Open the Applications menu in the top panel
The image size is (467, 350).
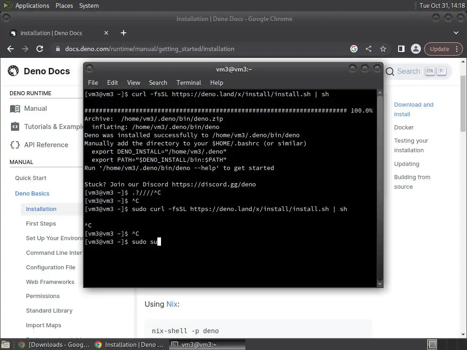click(x=32, y=5)
